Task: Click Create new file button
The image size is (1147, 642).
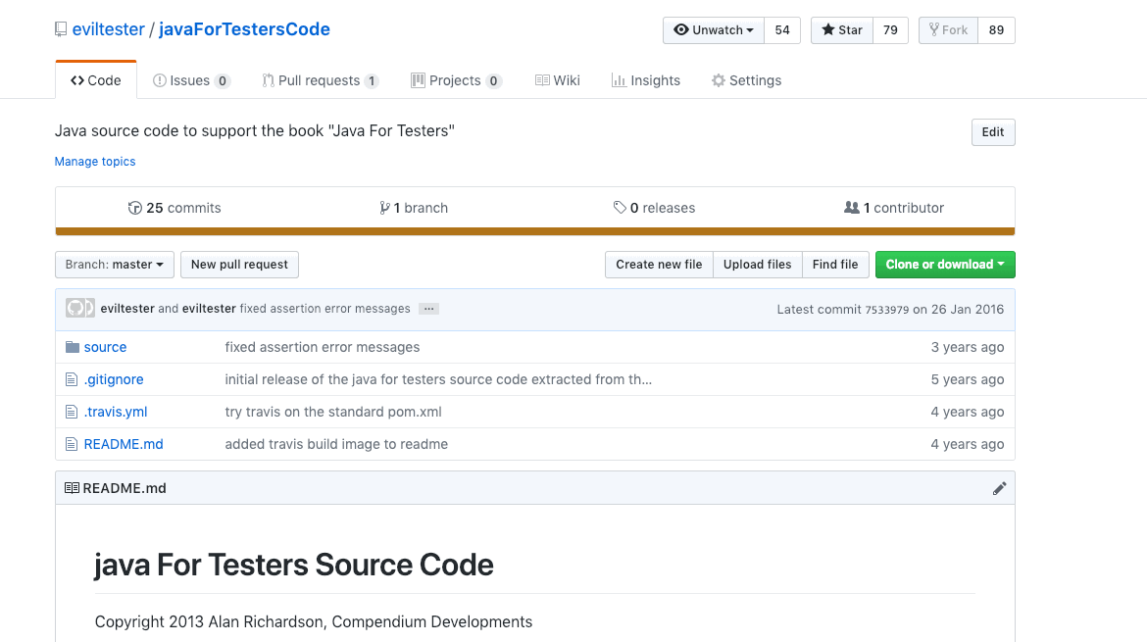Action: (659, 265)
